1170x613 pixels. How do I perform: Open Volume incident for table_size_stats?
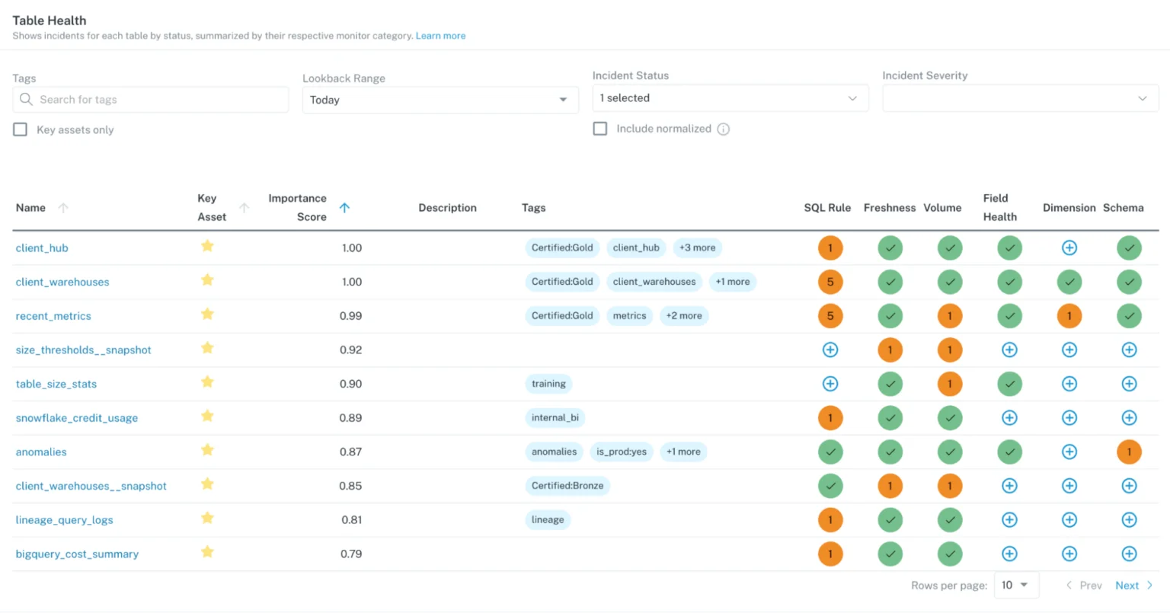[950, 384]
